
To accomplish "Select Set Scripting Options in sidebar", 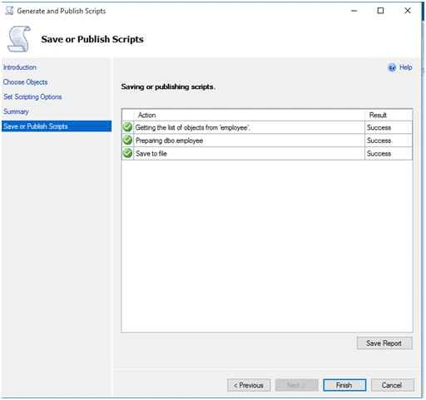I will click(x=32, y=96).
